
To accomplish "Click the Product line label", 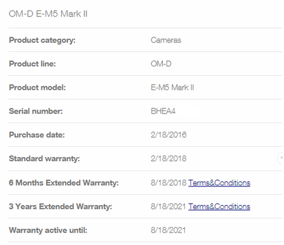I will 33,64.
